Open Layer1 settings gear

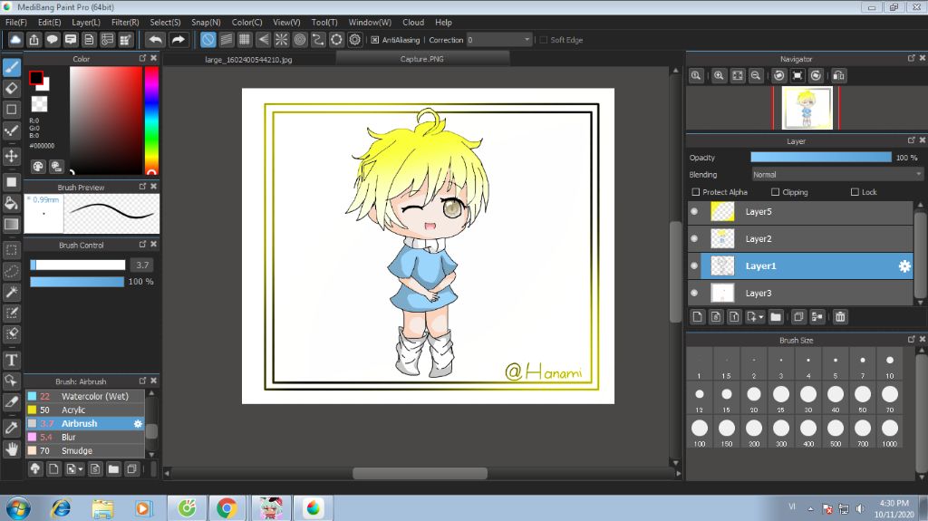click(x=904, y=266)
